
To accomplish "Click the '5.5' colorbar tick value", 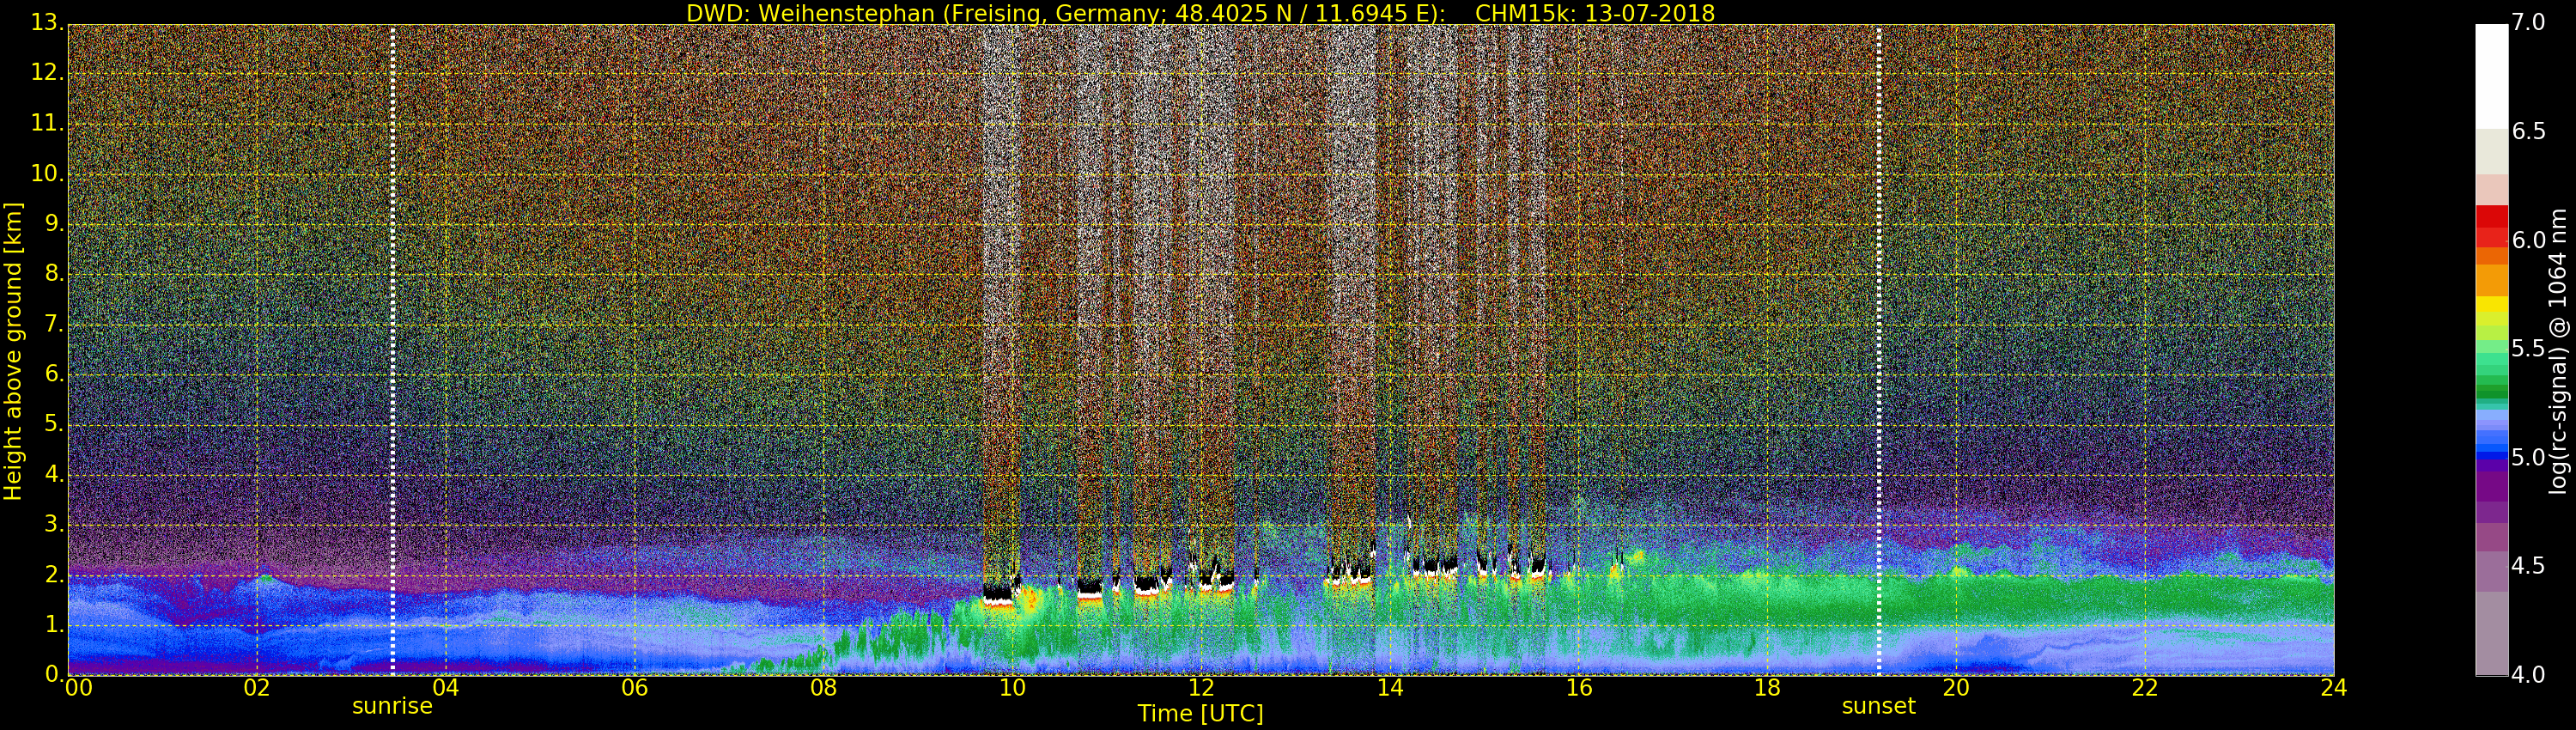I will point(2529,348).
